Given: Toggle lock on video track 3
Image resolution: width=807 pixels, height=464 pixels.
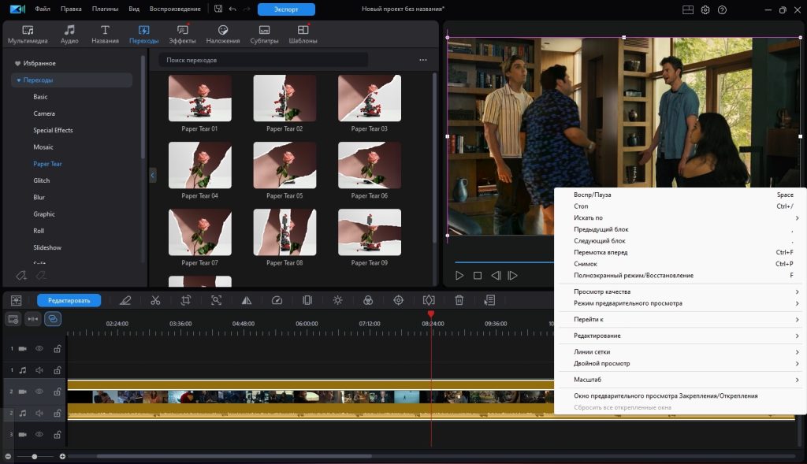Looking at the screenshot, I should 57,434.
